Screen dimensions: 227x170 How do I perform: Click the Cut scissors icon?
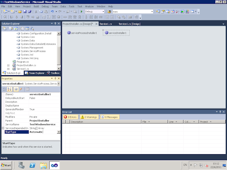(x=36, y=12)
